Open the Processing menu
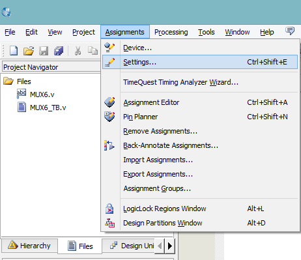This screenshot has width=301, height=260. (x=171, y=32)
